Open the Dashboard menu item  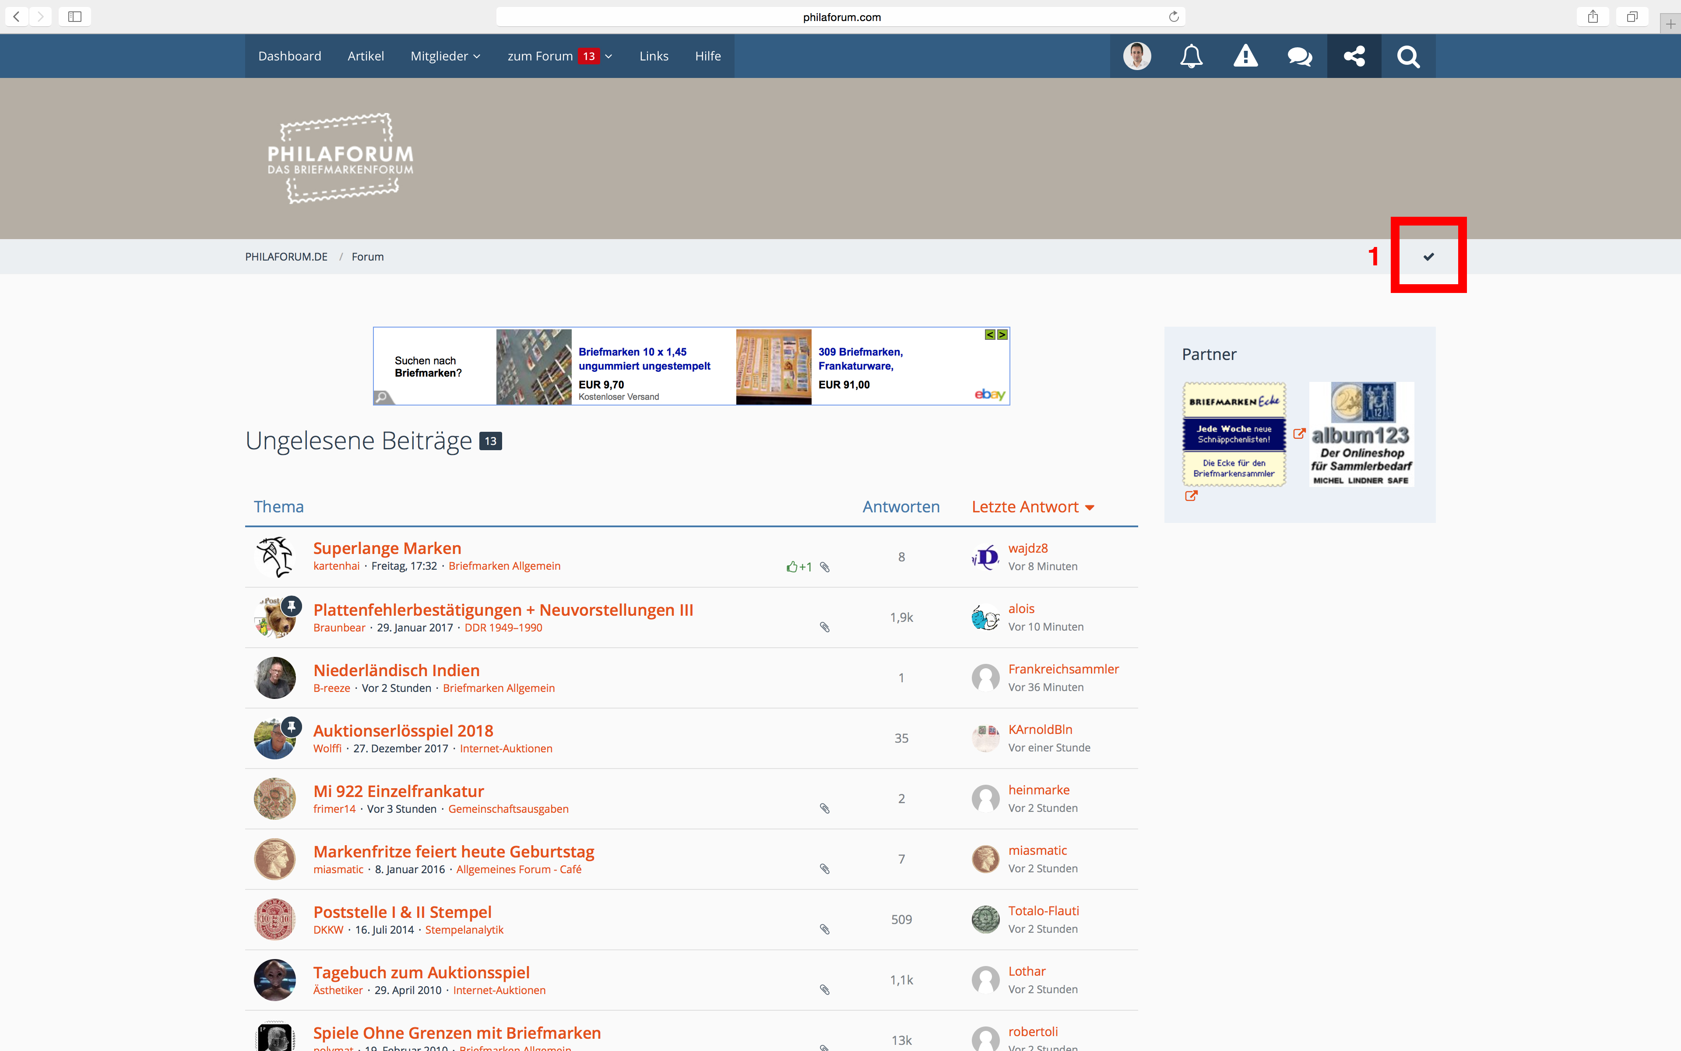click(290, 56)
